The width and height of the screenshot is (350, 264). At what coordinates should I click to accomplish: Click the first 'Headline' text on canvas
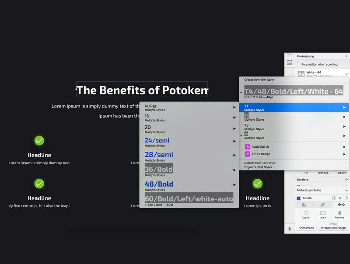(x=39, y=155)
